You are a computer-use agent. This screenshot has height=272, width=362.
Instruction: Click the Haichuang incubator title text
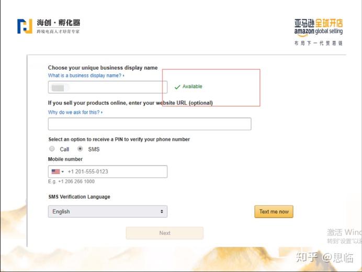tap(59, 23)
